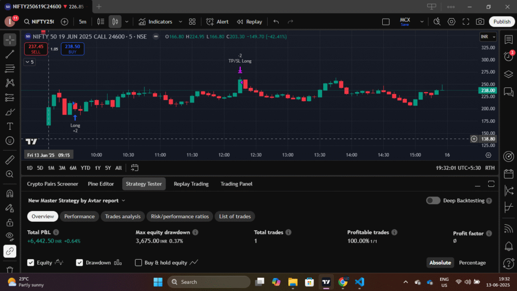Open indicator templates grid

192,22
